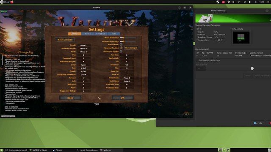Screen dimensions: 271x152
Task: Rebind the Block key field
Action: click(83, 52)
